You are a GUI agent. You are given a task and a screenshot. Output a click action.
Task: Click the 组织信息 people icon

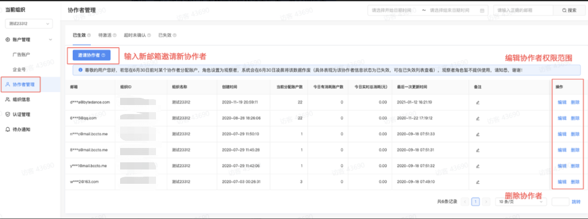8,100
